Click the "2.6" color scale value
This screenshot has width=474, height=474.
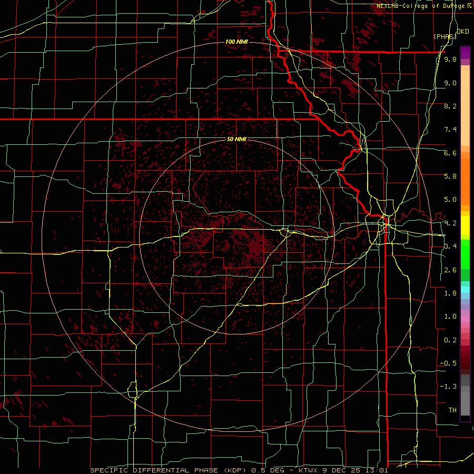450,270
